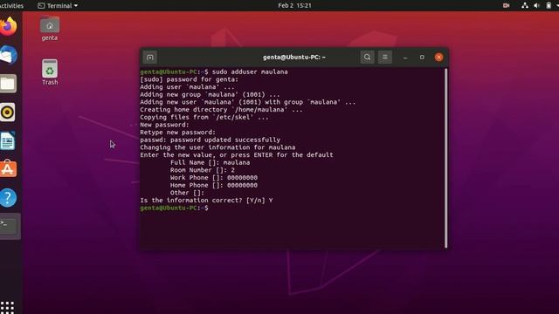
Task: Click the empty prompt at terminal bottom
Action: tap(175, 208)
